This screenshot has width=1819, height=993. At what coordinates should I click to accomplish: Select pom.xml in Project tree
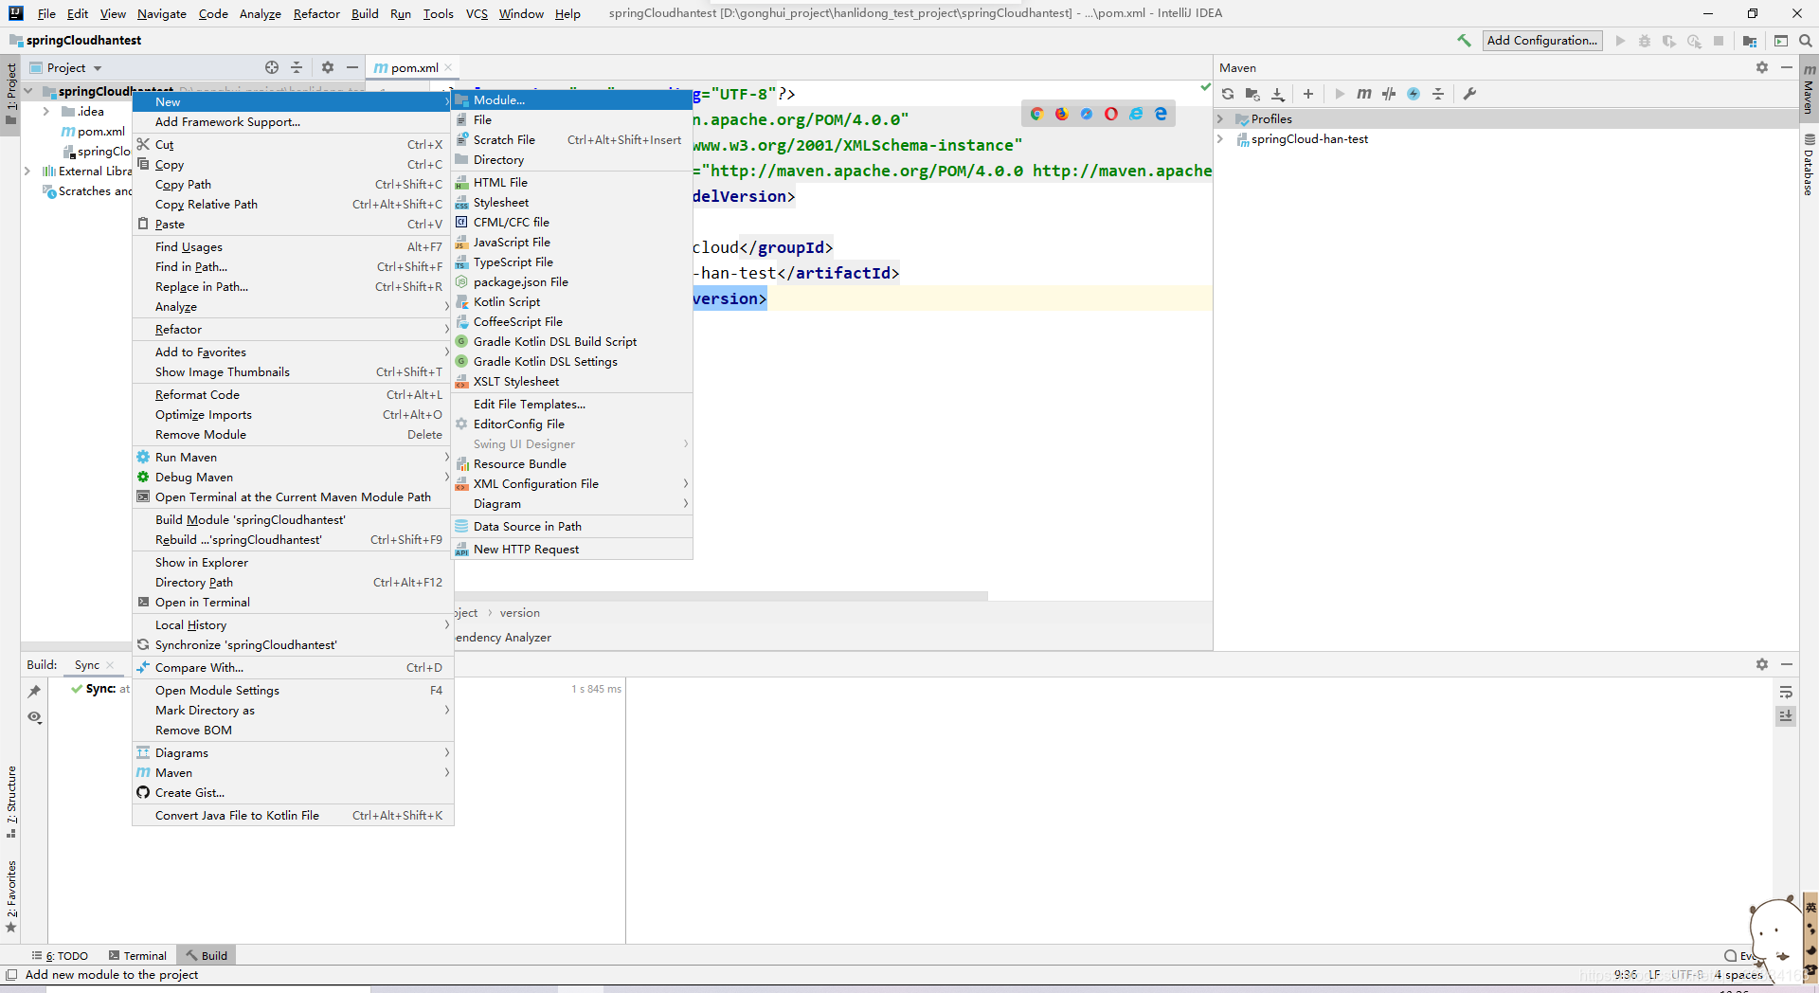pyautogui.click(x=100, y=131)
